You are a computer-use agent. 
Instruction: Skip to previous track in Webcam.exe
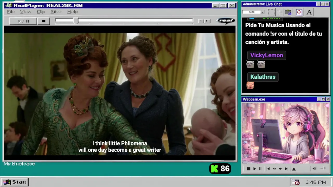(x=268, y=169)
